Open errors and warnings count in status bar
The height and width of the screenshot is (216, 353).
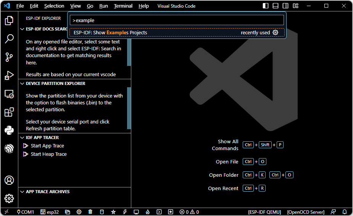(x=189, y=212)
